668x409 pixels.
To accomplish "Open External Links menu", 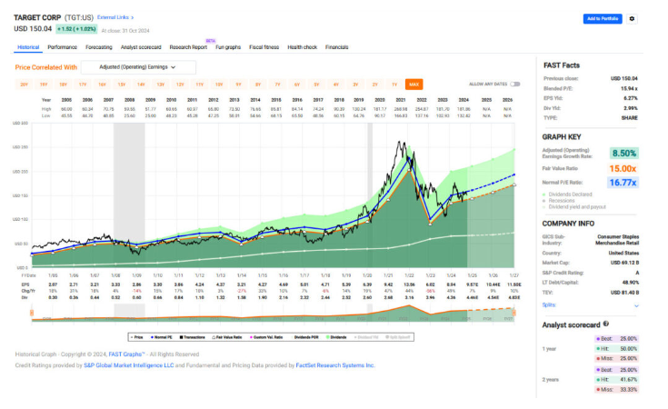I will [x=115, y=17].
